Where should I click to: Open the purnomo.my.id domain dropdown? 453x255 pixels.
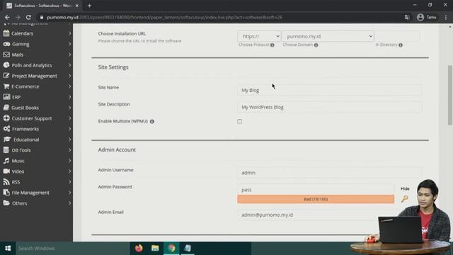point(328,36)
